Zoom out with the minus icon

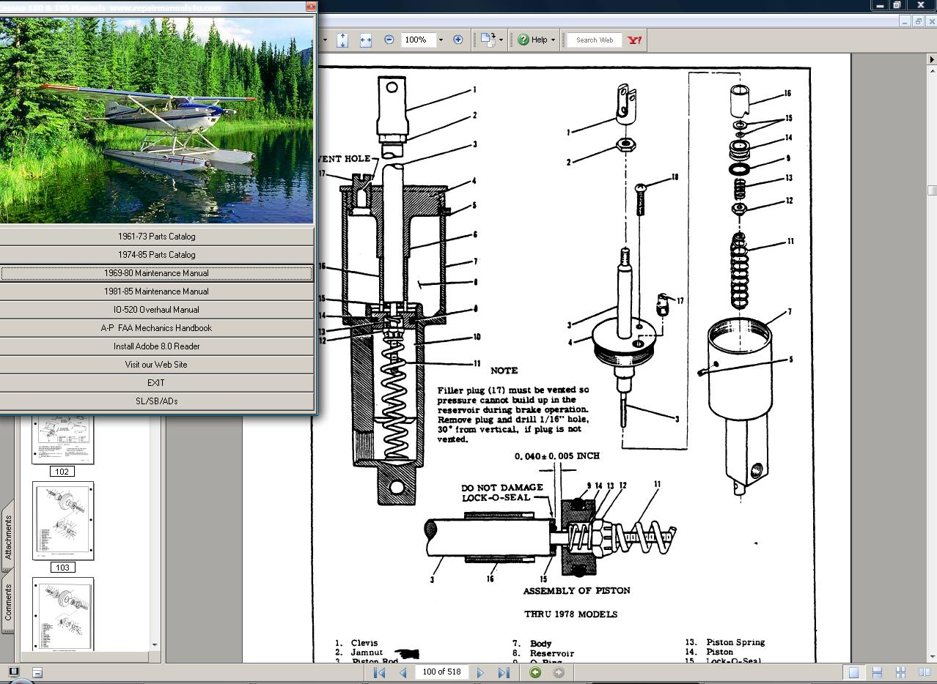click(389, 40)
